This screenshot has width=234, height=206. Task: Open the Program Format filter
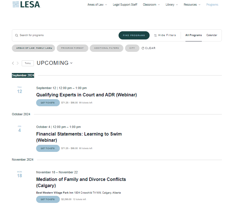(72, 48)
